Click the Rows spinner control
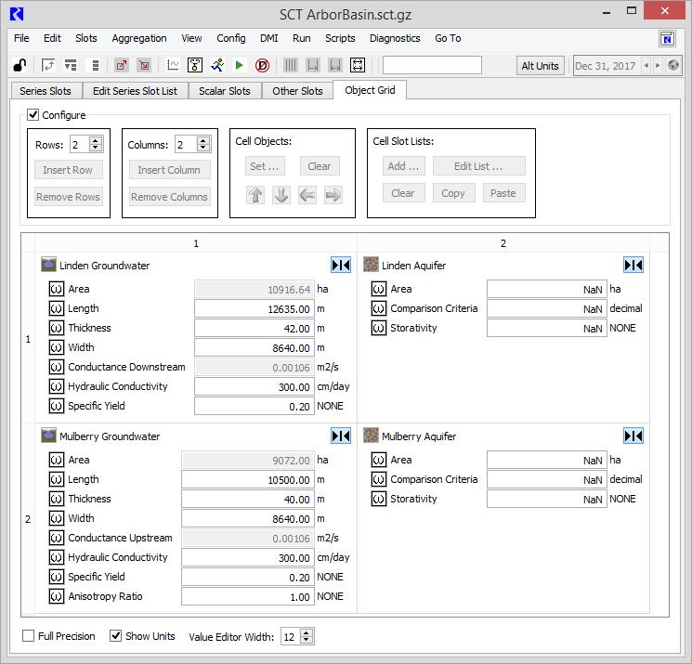The image size is (692, 664). (x=86, y=145)
